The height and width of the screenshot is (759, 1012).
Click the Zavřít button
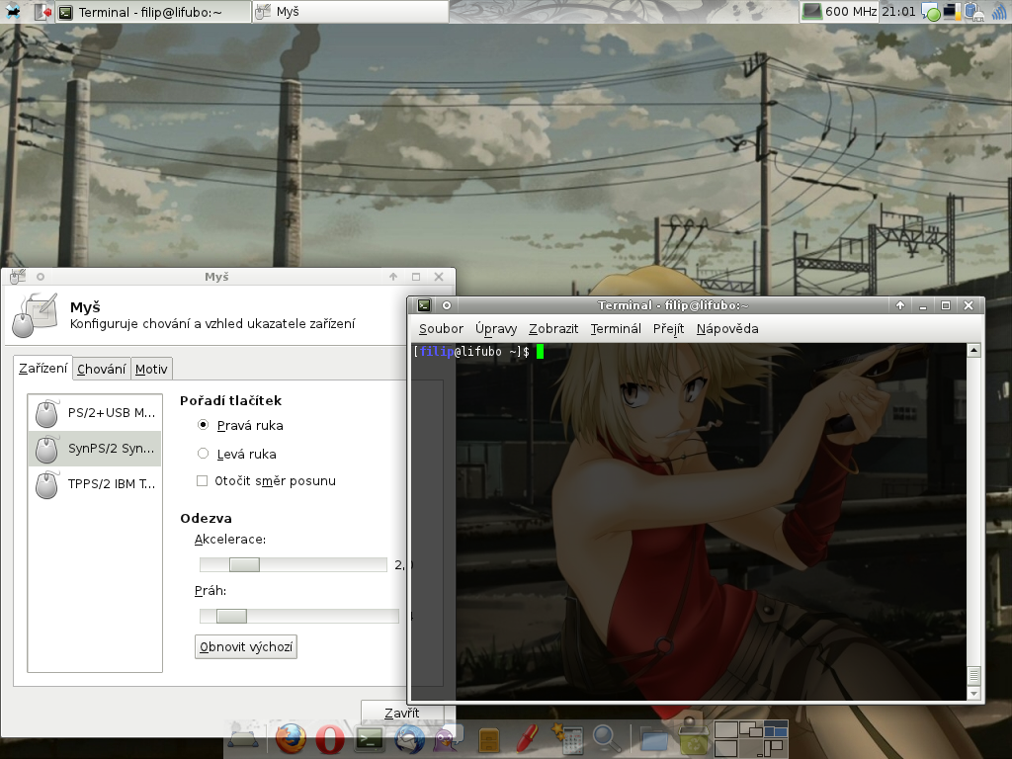402,713
